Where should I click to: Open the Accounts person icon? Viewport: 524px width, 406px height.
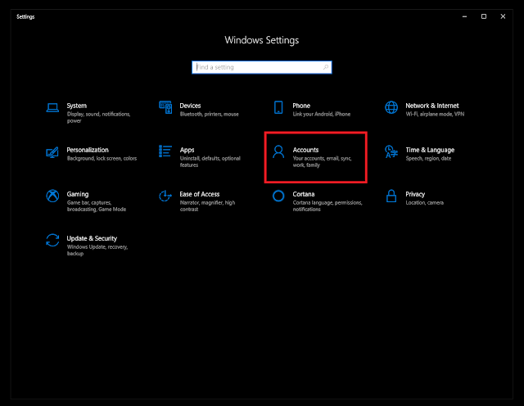[278, 151]
